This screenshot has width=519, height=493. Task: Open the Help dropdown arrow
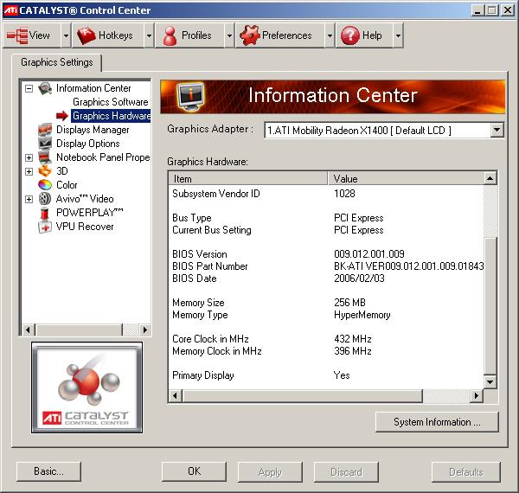click(x=398, y=35)
